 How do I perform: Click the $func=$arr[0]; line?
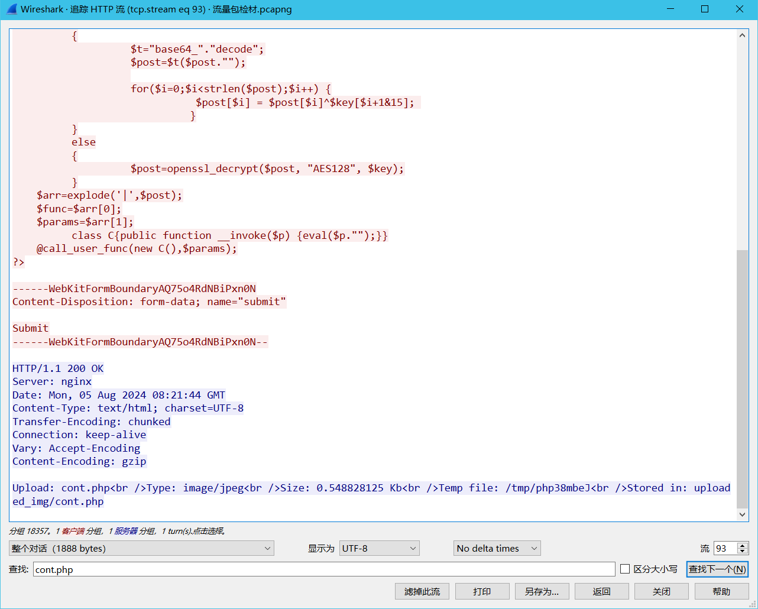tap(79, 209)
